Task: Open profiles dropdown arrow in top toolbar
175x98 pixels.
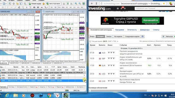Action: click(6, 4)
